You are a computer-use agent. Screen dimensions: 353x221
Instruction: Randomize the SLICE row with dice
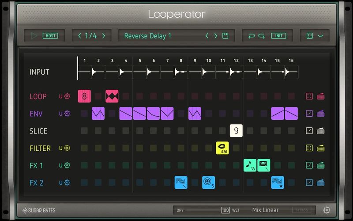[x=309, y=131]
